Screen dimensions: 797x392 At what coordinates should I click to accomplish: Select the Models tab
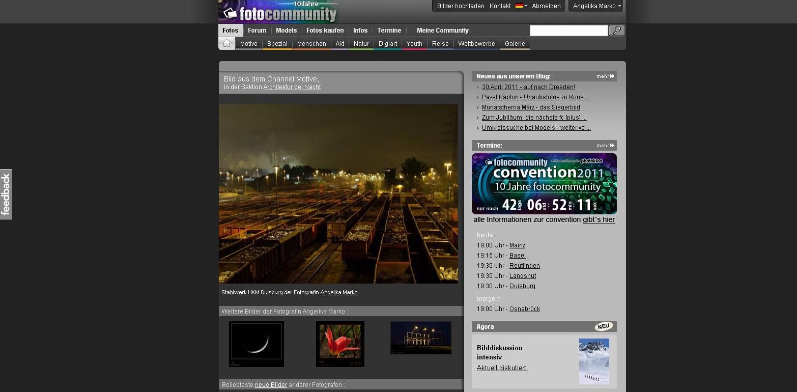tap(287, 31)
